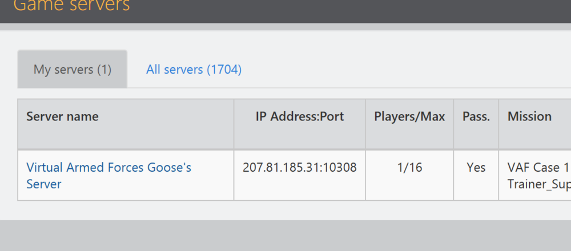Select the VAF Case 1 mission text

point(538,168)
